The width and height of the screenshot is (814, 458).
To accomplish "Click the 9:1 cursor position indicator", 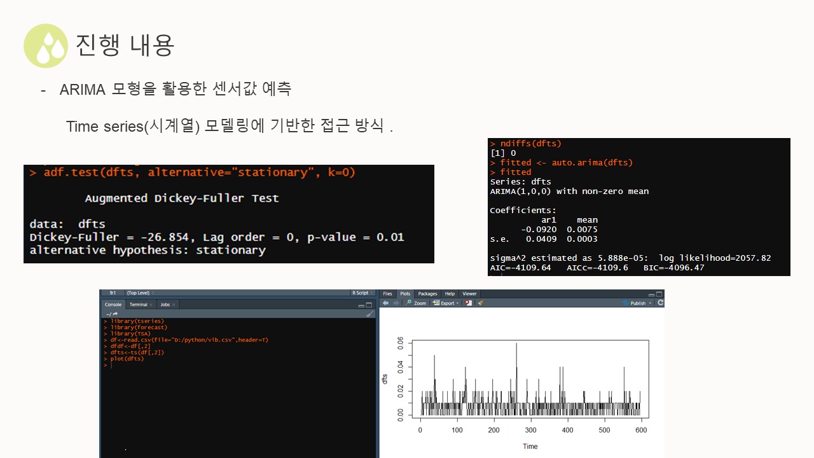I will click(x=113, y=293).
